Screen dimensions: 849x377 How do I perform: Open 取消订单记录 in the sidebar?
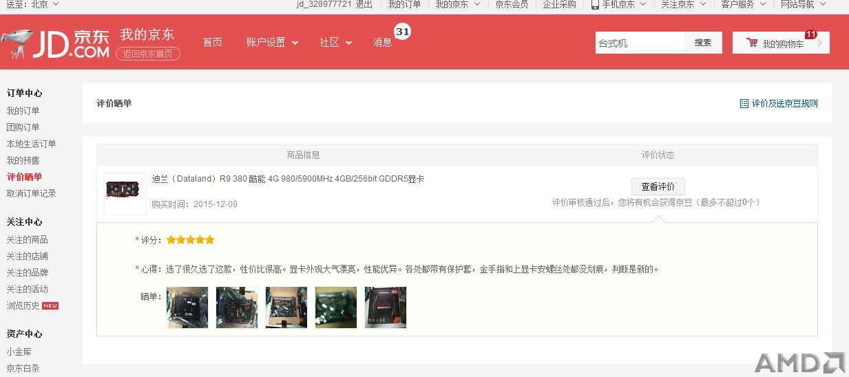[32, 193]
